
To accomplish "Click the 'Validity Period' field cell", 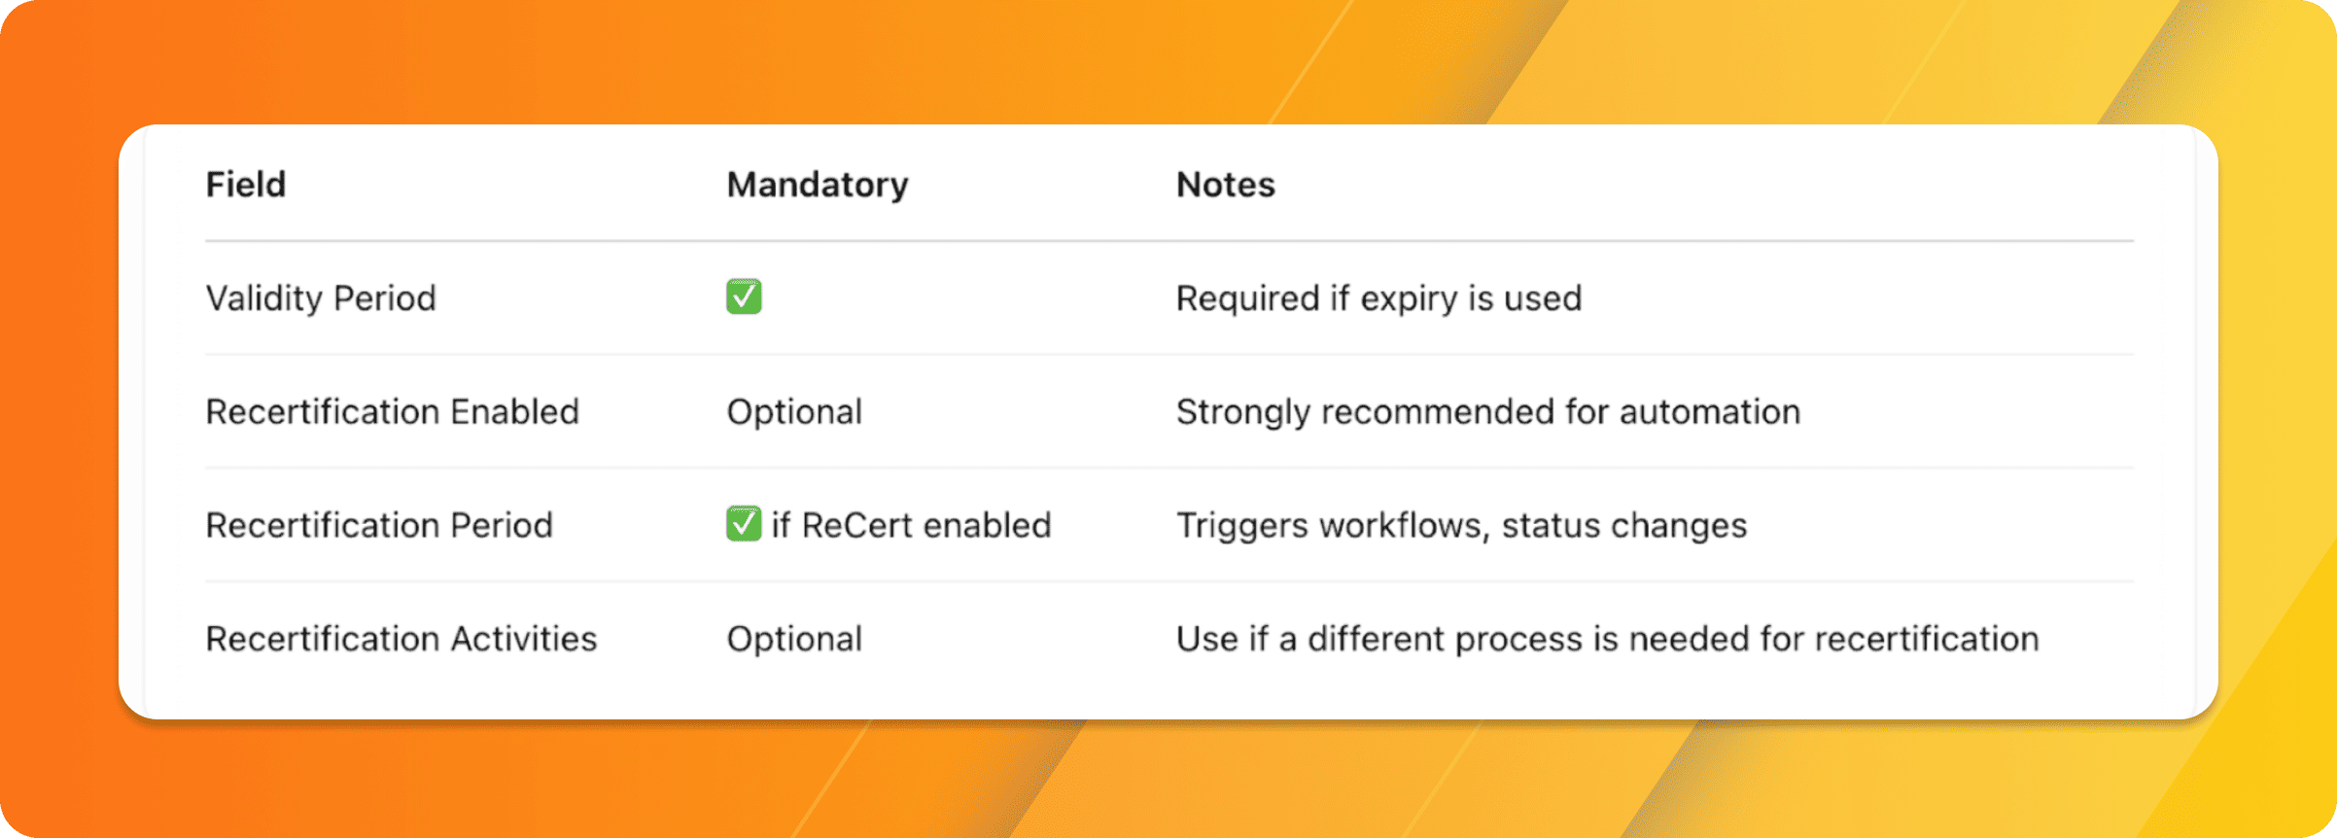I will (x=321, y=298).
